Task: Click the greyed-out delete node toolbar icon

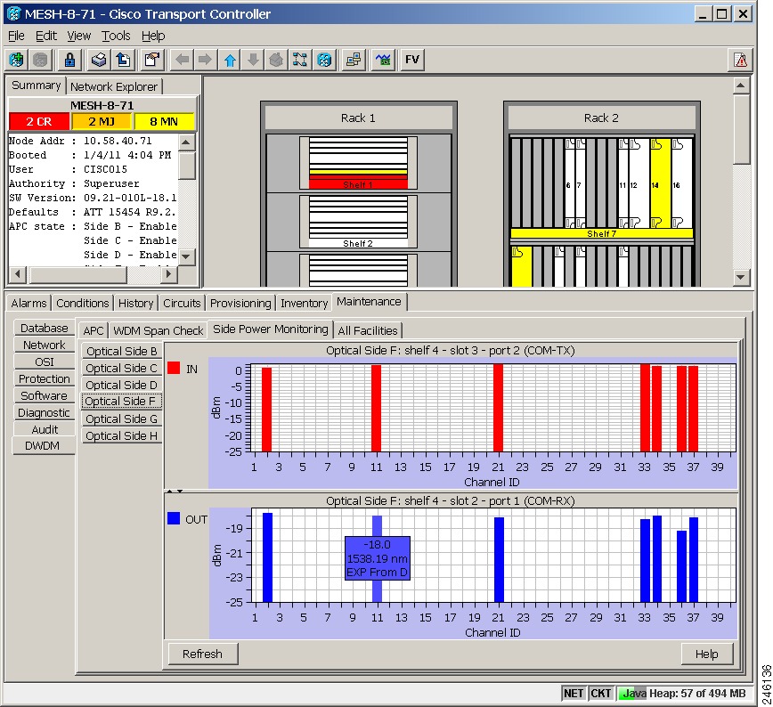Action: (40, 61)
